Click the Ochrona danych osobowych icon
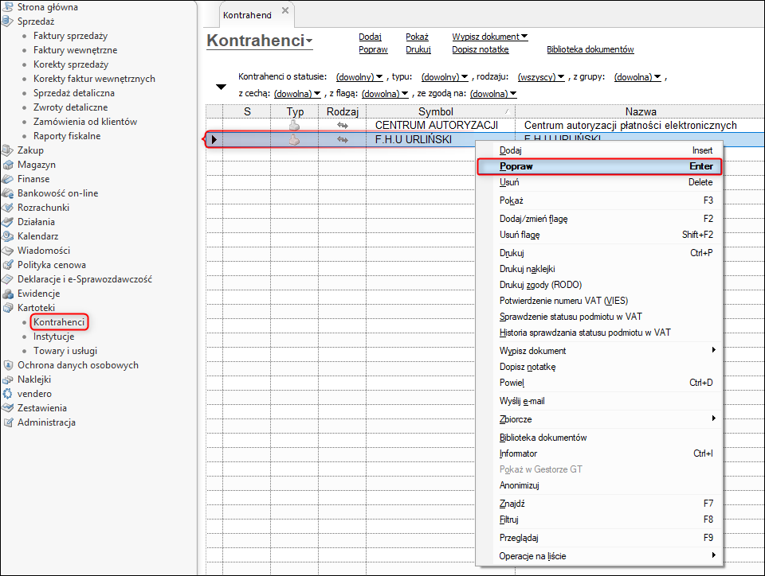This screenshot has width=765, height=576. [x=8, y=365]
